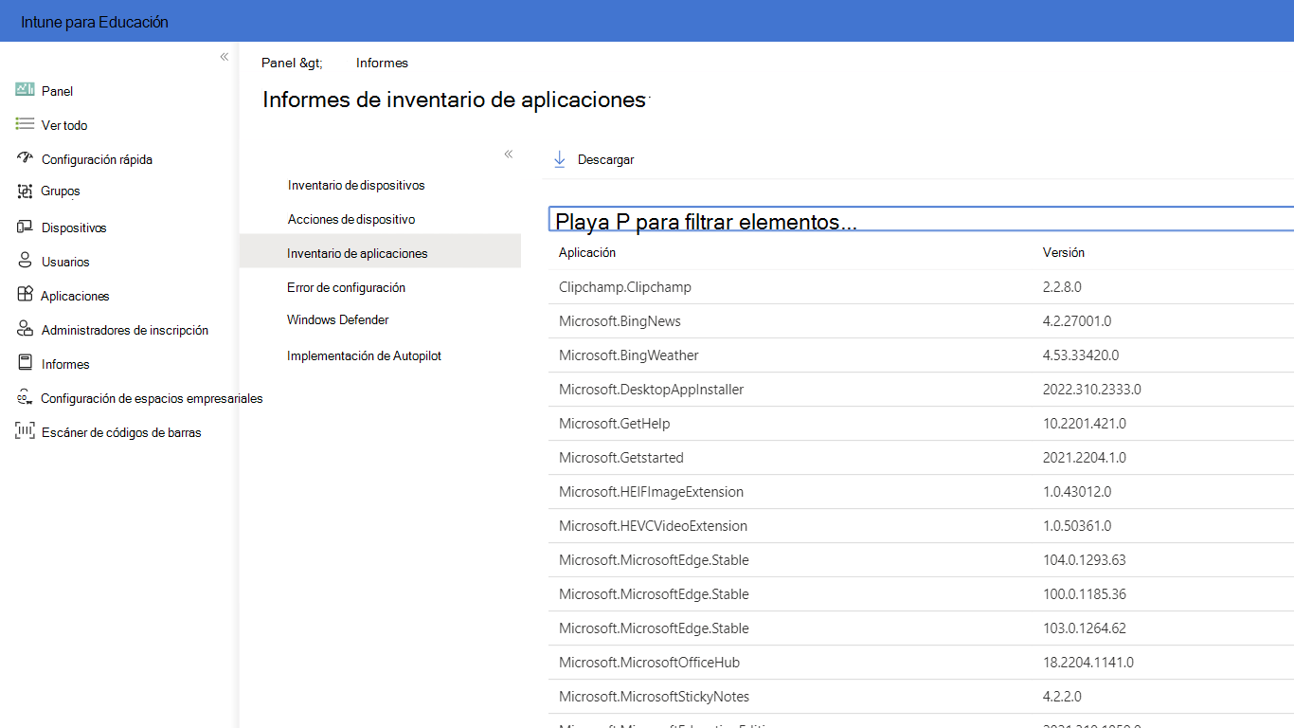Collapse the main left navigation sidebar
The height and width of the screenshot is (728, 1294).
pos(225,57)
